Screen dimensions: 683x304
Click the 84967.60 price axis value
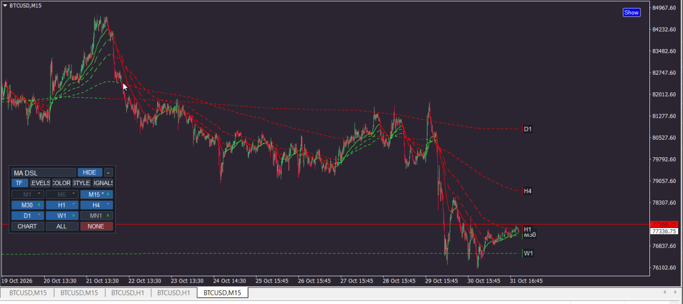click(664, 7)
